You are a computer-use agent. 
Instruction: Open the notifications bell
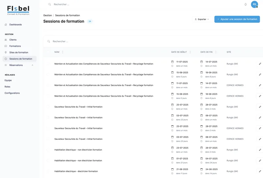(246, 4)
